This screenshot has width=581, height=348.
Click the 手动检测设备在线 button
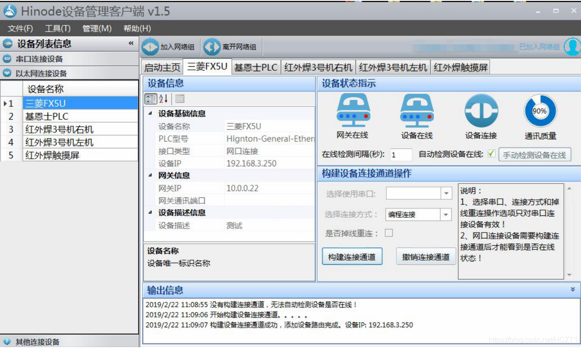(x=535, y=155)
